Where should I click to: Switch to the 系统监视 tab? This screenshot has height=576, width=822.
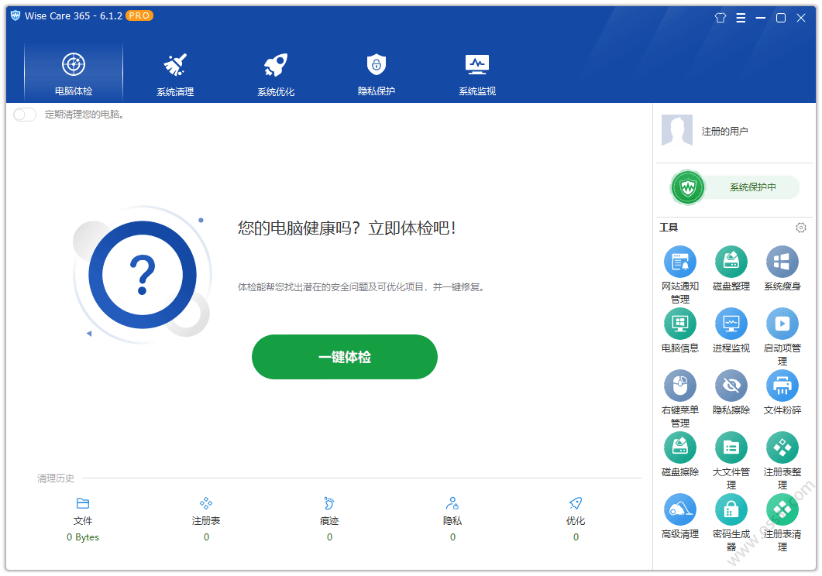click(477, 74)
